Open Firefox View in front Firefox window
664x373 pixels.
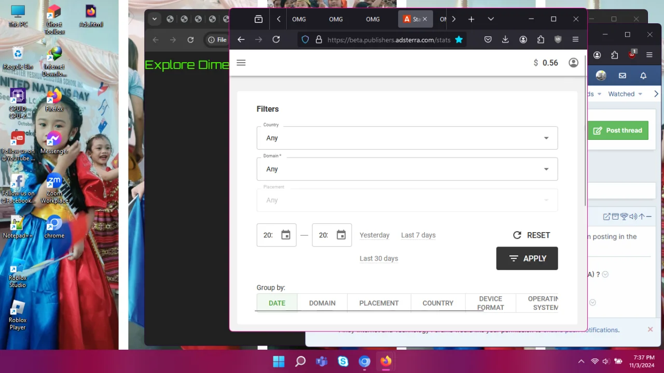[x=258, y=19]
